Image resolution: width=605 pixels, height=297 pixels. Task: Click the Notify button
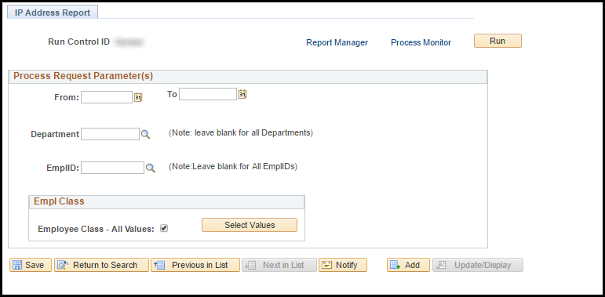click(x=343, y=265)
